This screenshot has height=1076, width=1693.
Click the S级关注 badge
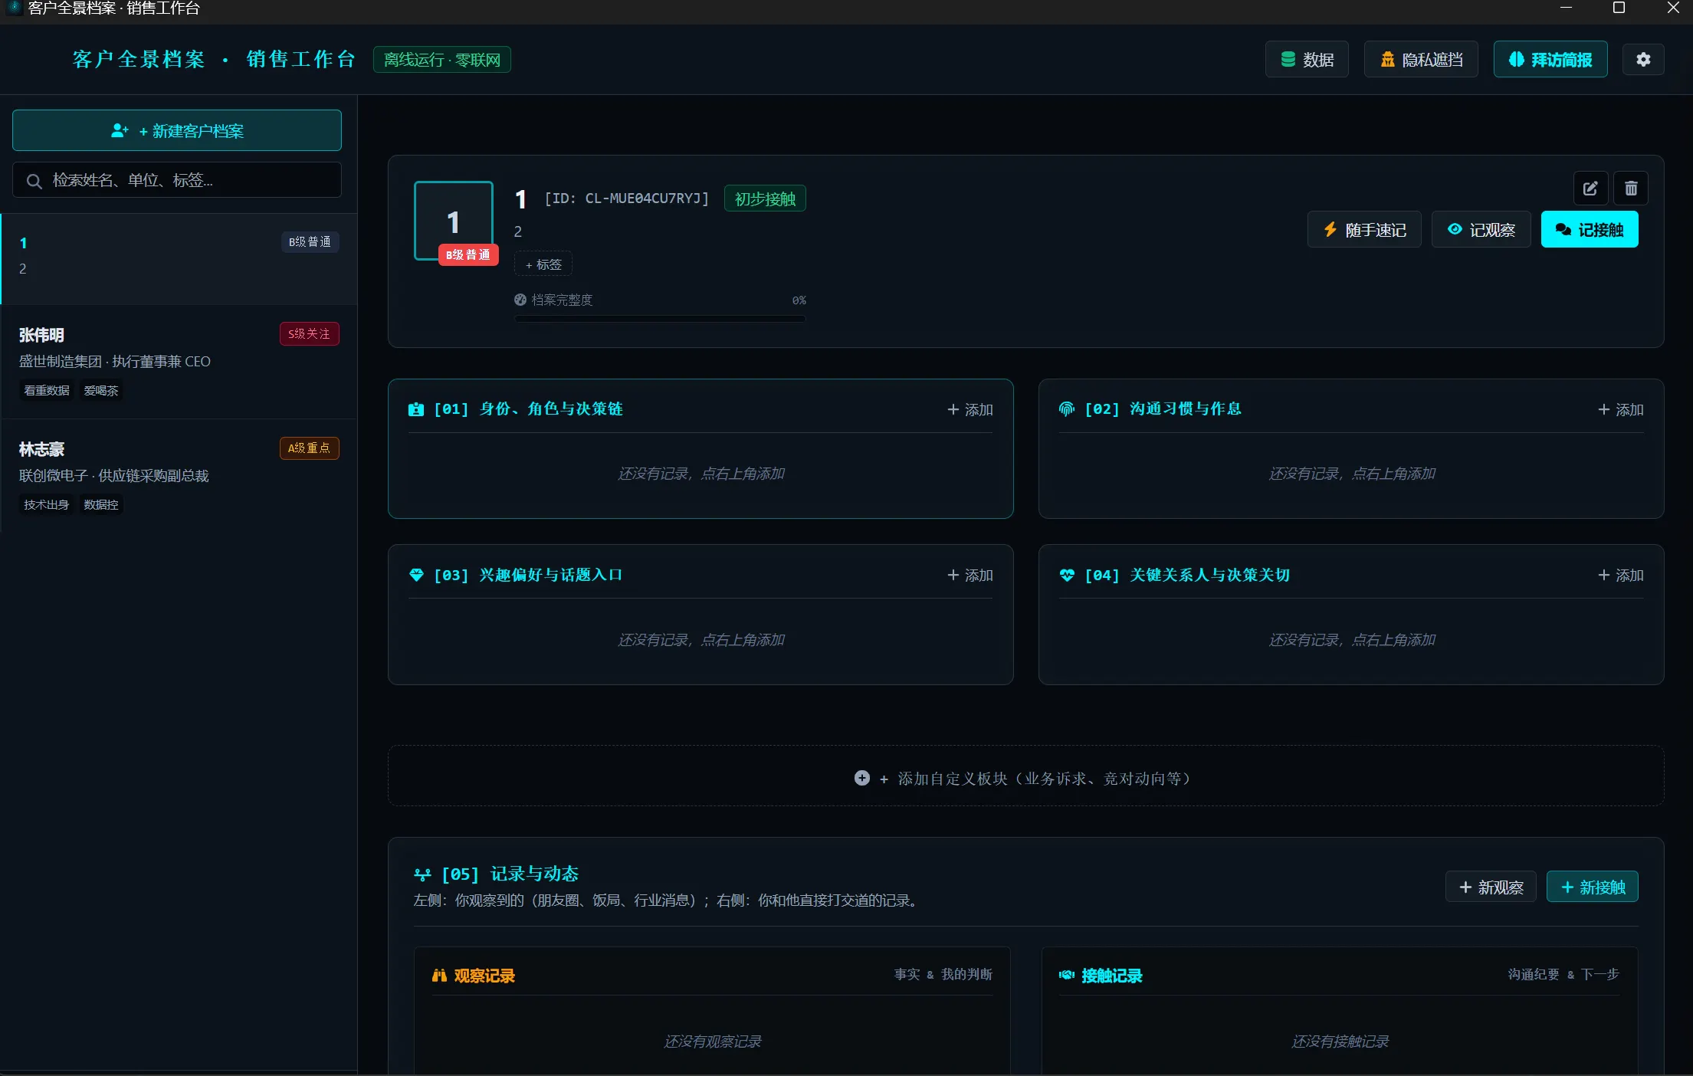[309, 333]
